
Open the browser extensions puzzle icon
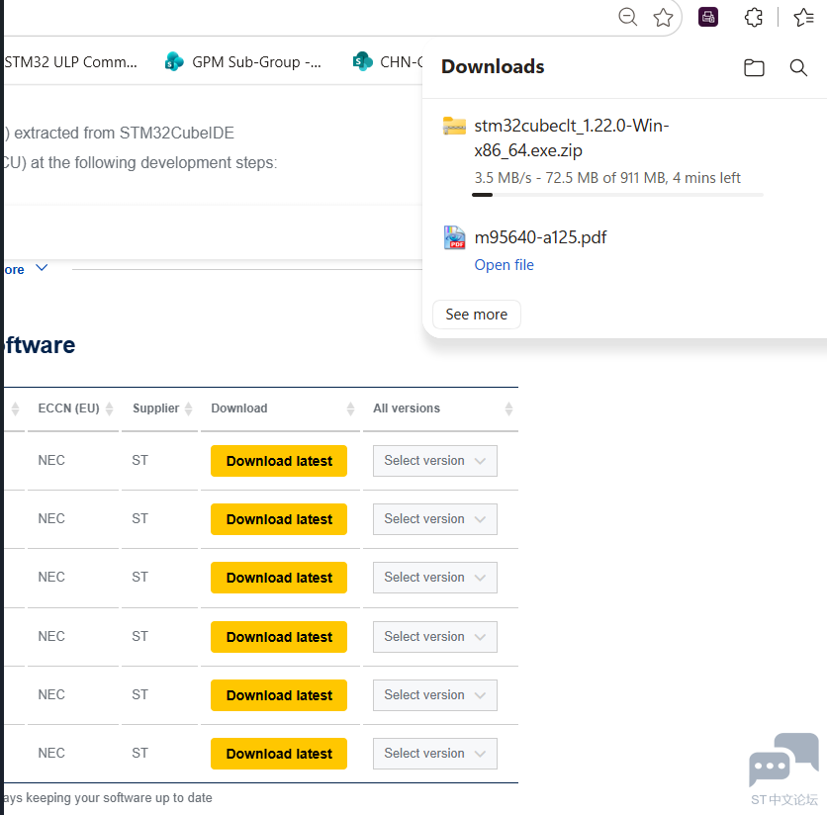[753, 17]
